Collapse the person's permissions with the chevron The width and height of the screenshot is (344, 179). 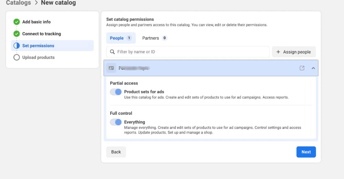[313, 68]
